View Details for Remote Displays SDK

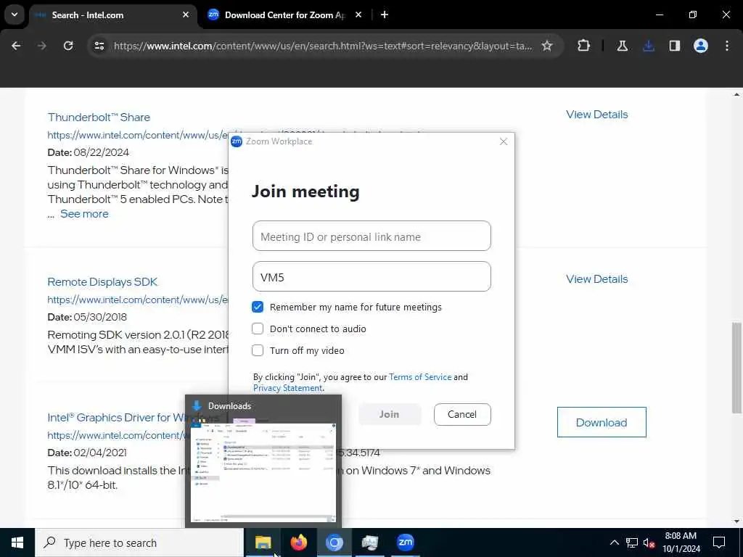[596, 279]
